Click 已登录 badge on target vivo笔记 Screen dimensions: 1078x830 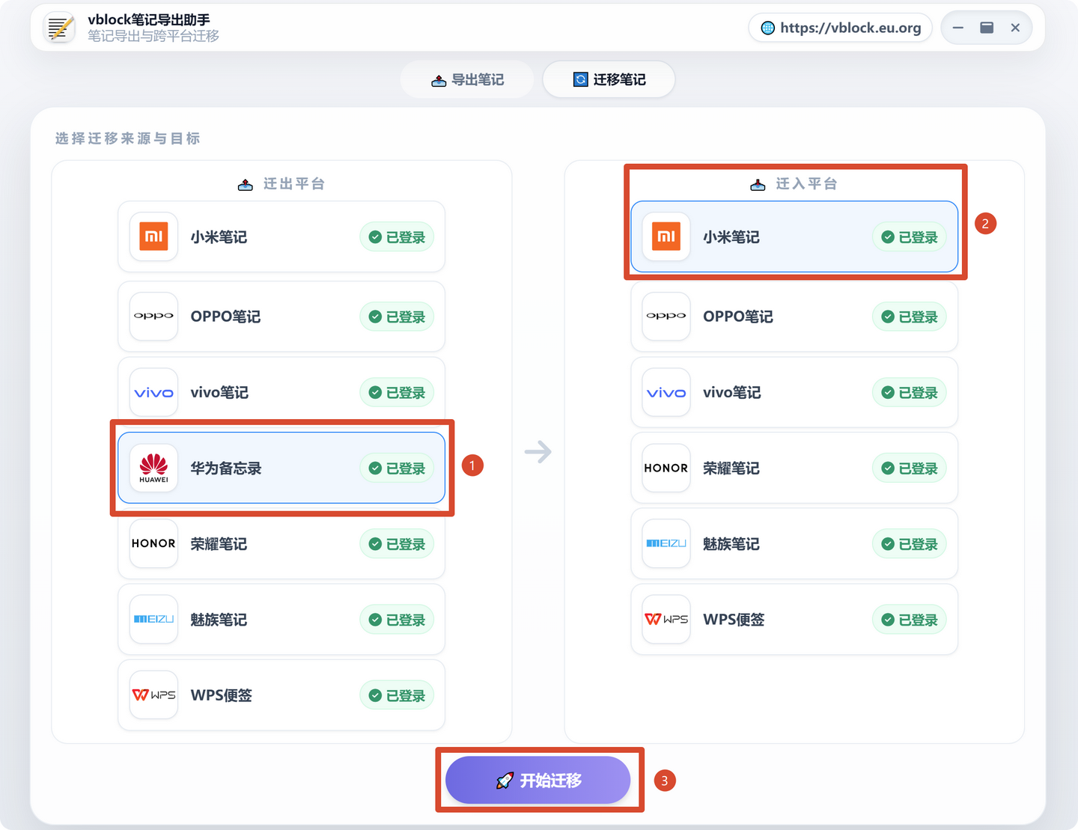[910, 393]
